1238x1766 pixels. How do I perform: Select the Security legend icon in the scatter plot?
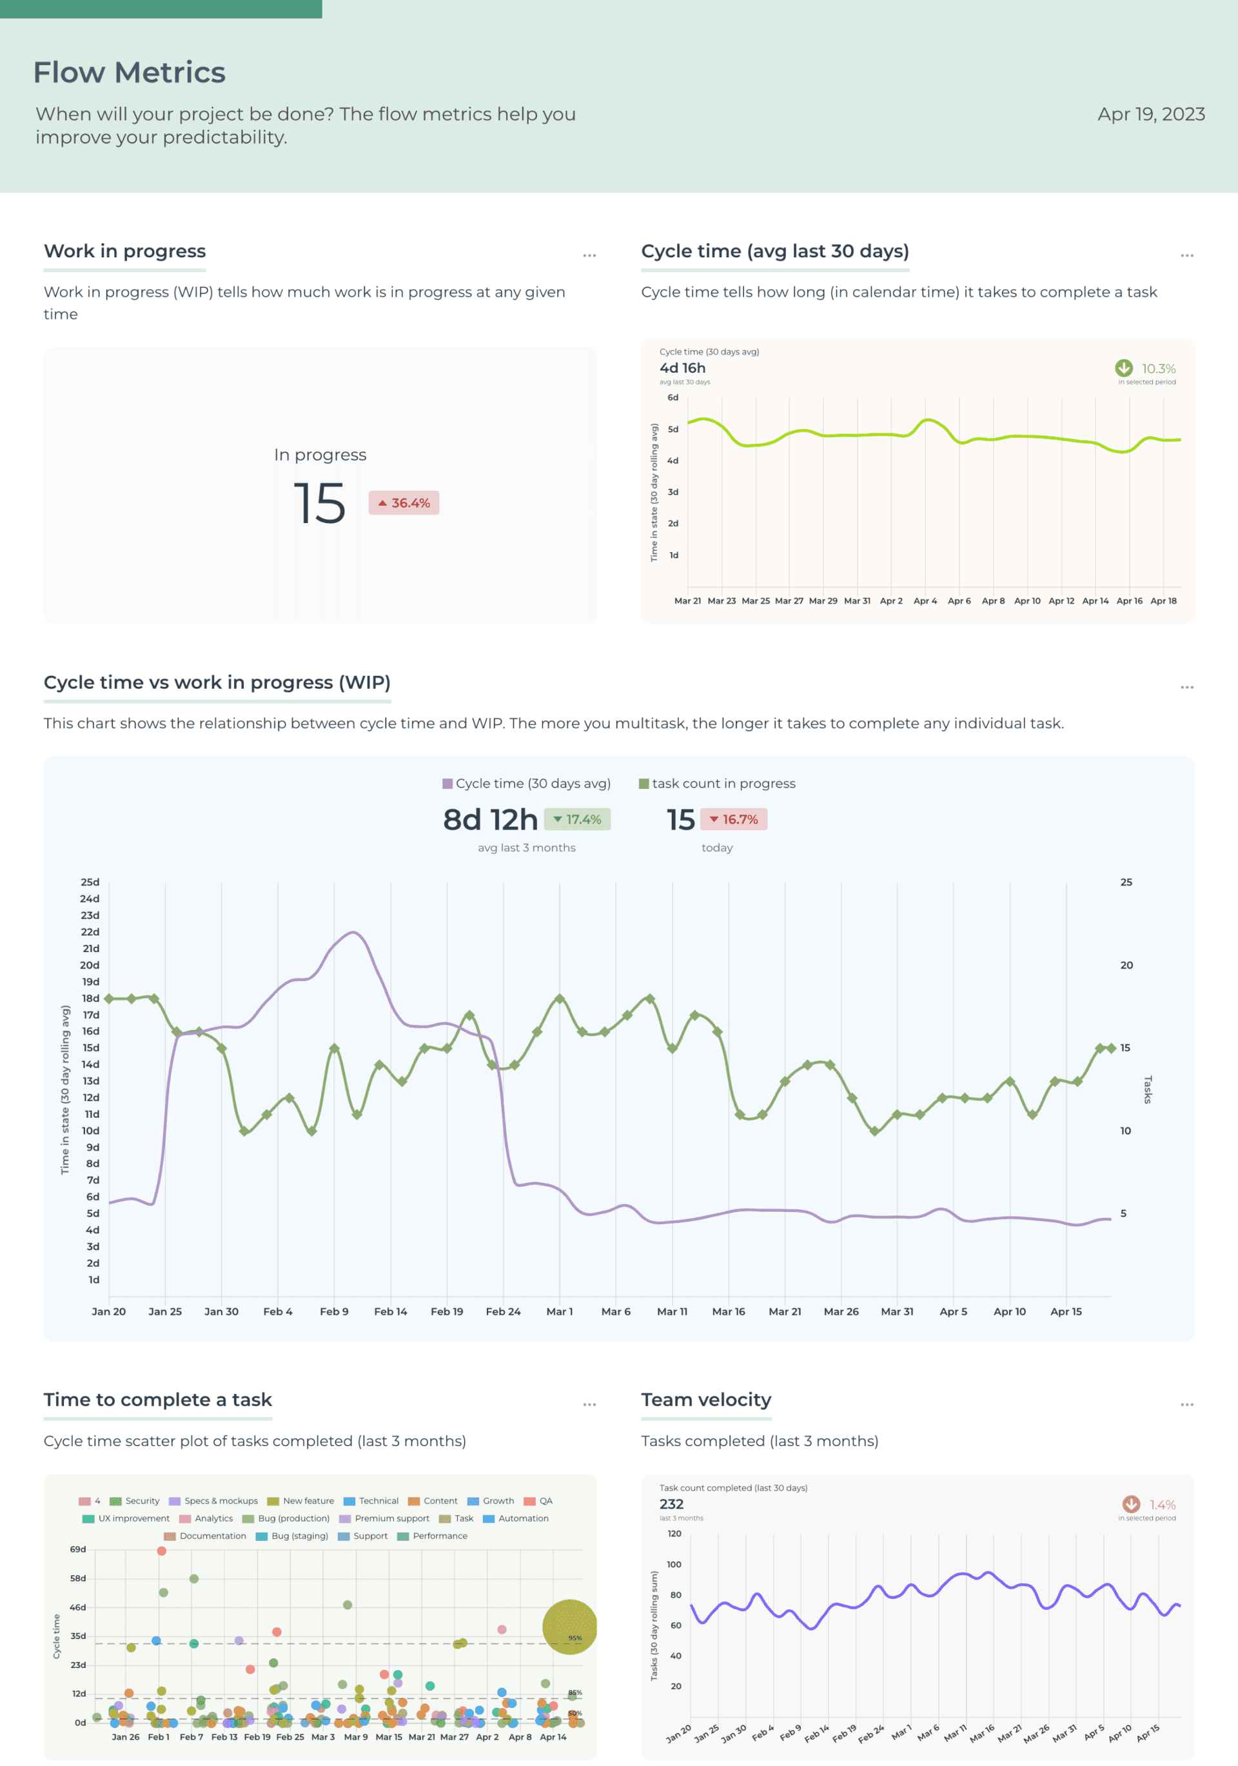[x=115, y=1502]
